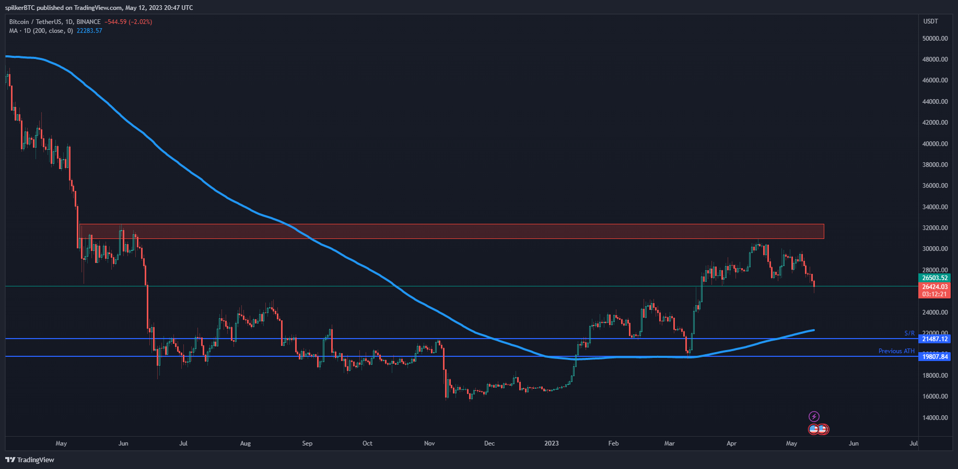Click the MA value 22283.57
This screenshot has width=958, height=469.
tap(89, 31)
